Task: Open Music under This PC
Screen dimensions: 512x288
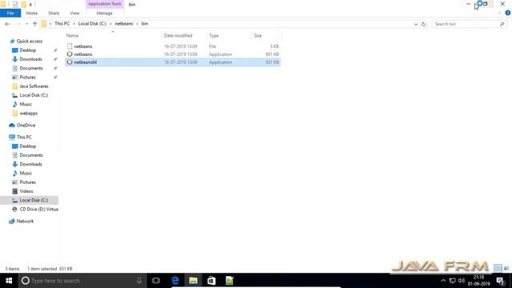Action: 26,173
